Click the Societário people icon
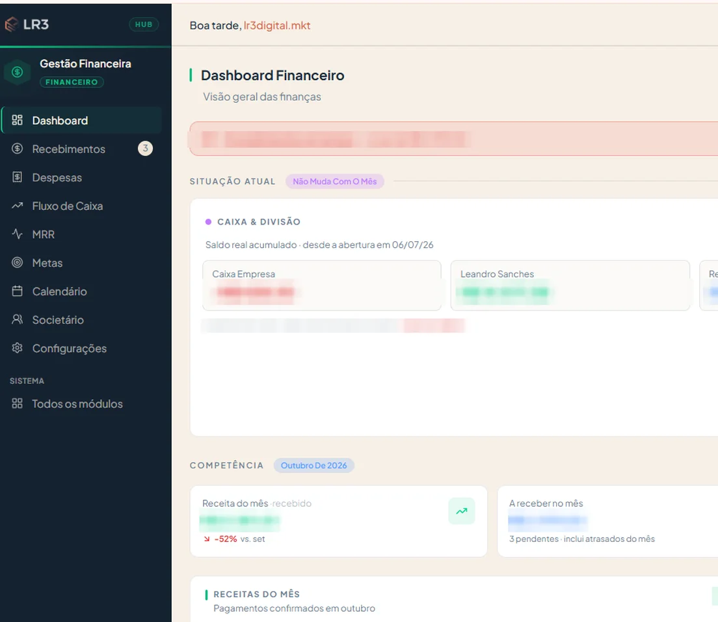The width and height of the screenshot is (718, 622). [x=18, y=319]
